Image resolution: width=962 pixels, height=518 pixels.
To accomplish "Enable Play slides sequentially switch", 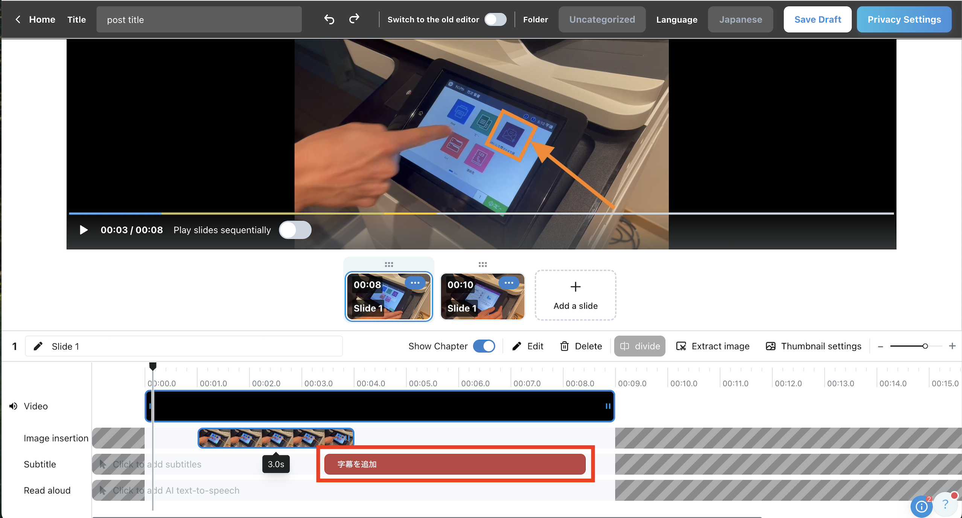I will coord(295,230).
